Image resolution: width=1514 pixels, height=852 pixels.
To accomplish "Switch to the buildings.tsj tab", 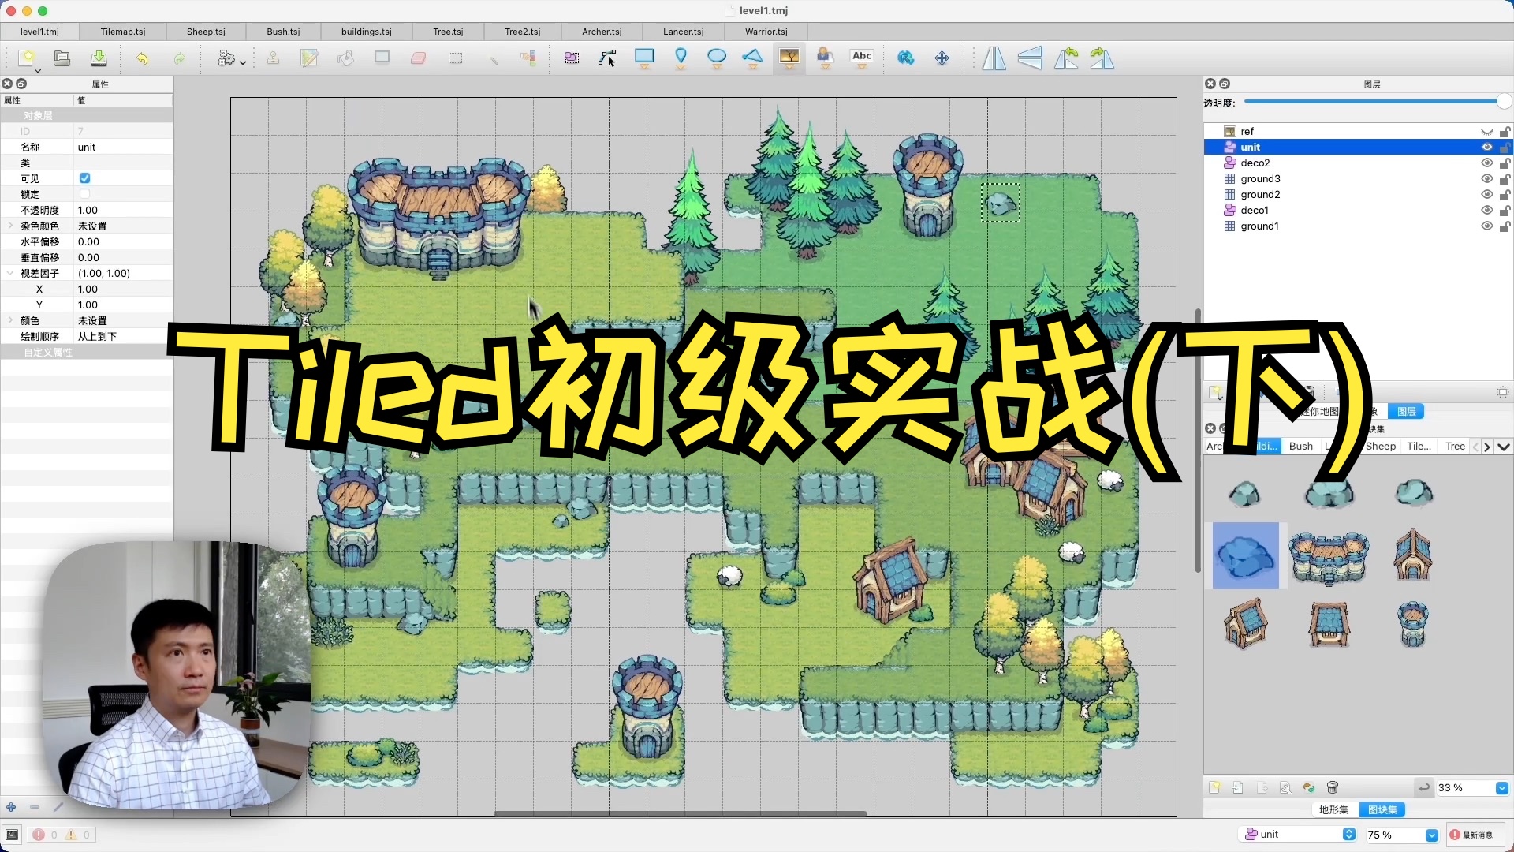I will pos(366,32).
